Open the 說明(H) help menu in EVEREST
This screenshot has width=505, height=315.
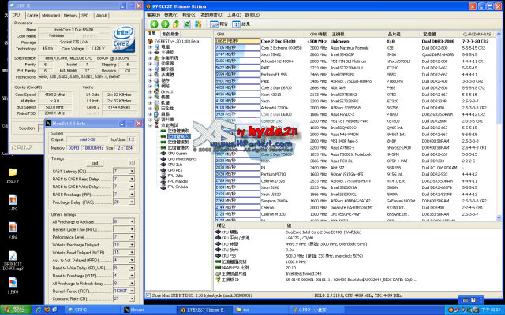click(252, 15)
